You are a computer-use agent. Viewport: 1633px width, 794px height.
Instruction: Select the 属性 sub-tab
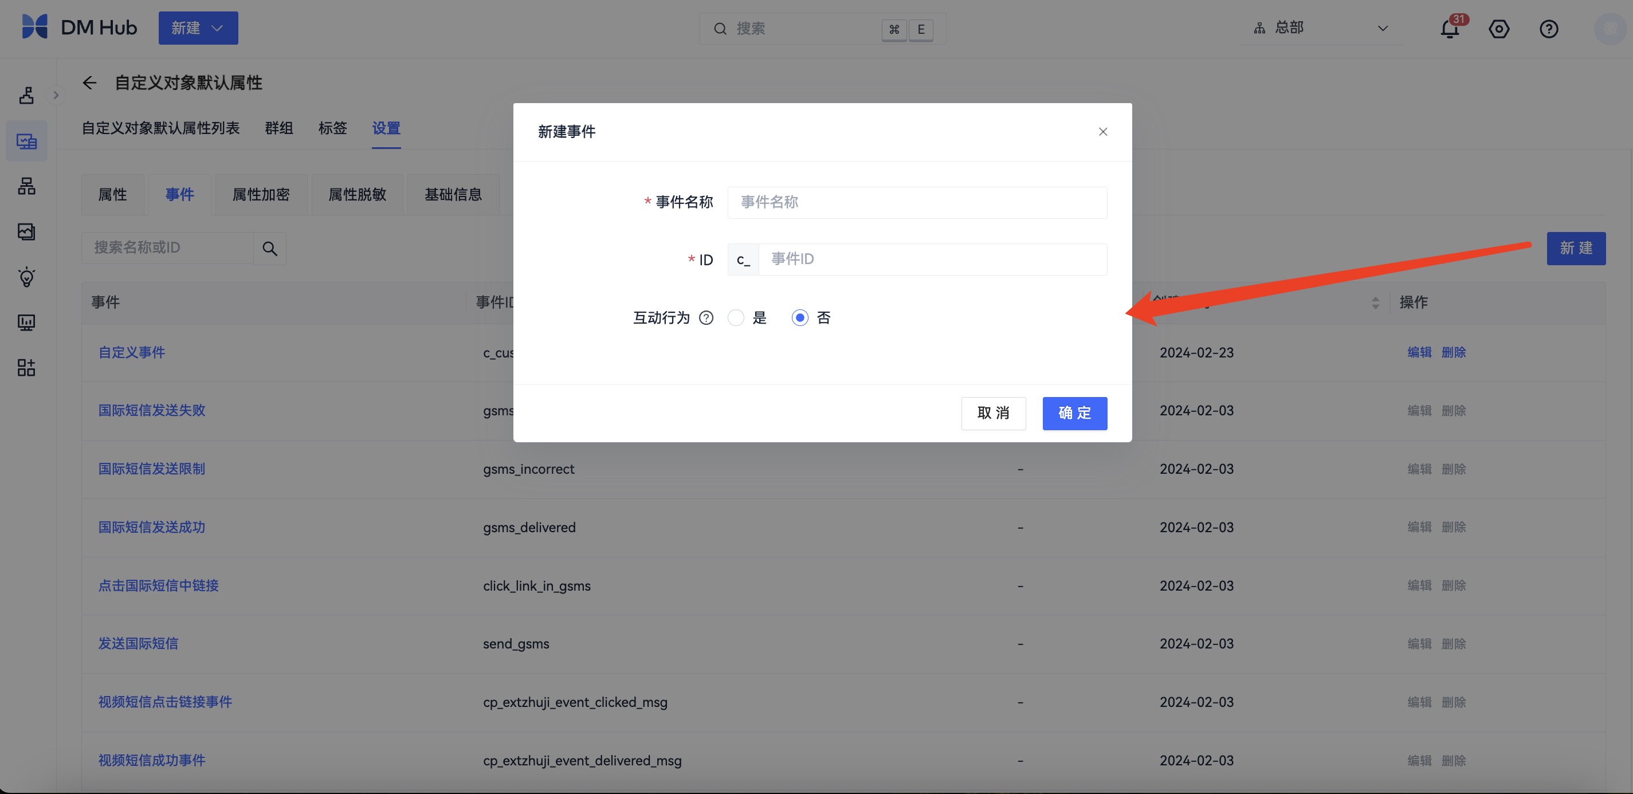113,195
